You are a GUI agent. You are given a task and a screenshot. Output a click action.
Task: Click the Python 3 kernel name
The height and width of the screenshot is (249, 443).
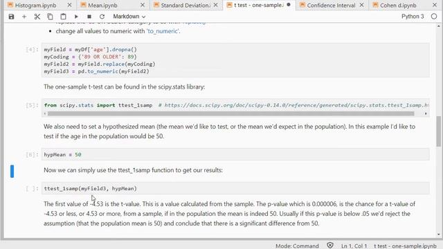pos(413,17)
